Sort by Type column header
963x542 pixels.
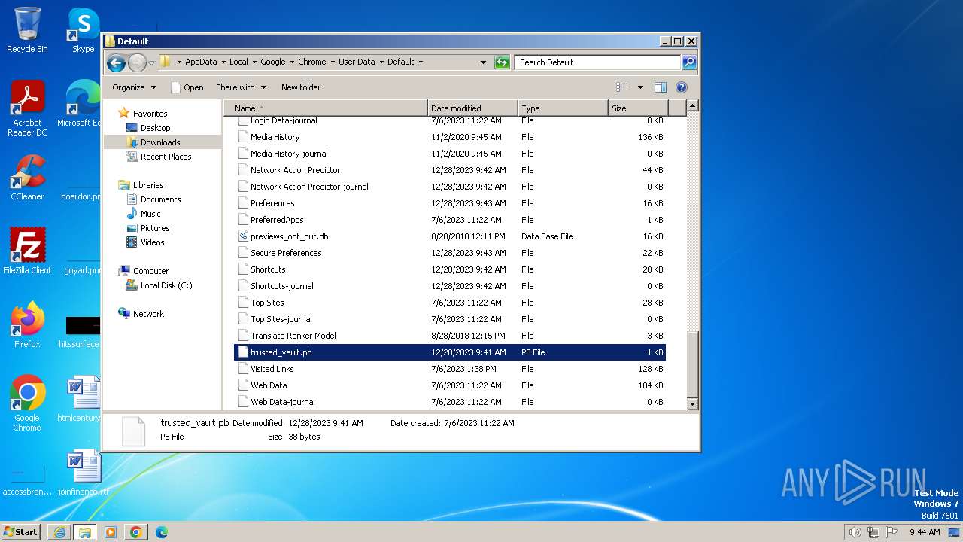(x=563, y=108)
